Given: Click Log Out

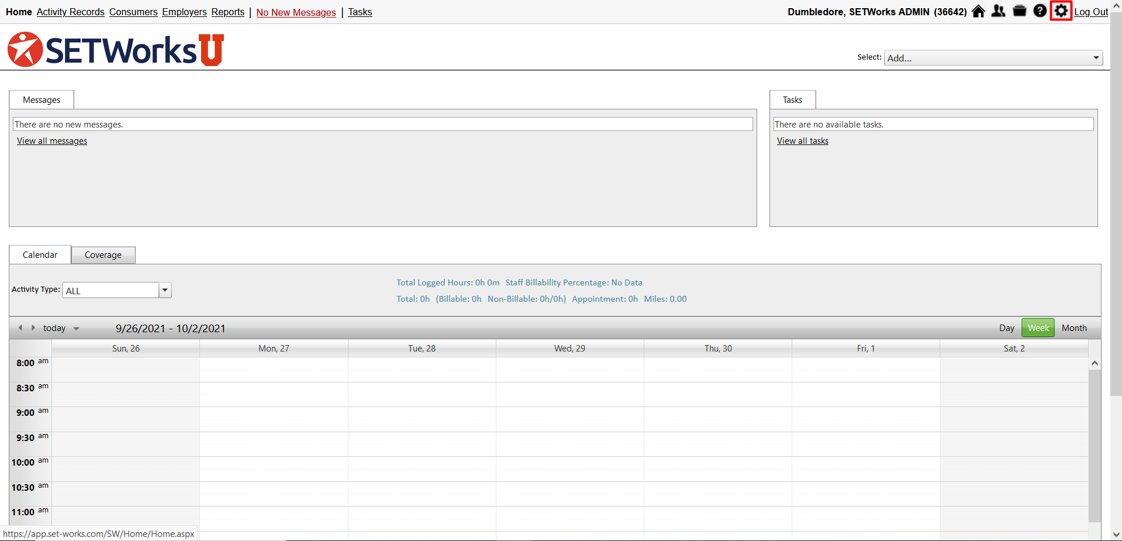Looking at the screenshot, I should (x=1091, y=12).
